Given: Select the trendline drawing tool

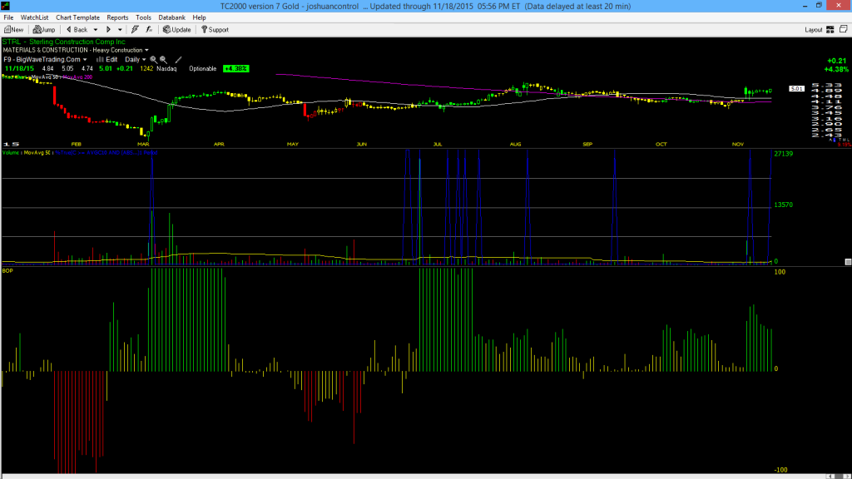Looking at the screenshot, I should 178,60.
